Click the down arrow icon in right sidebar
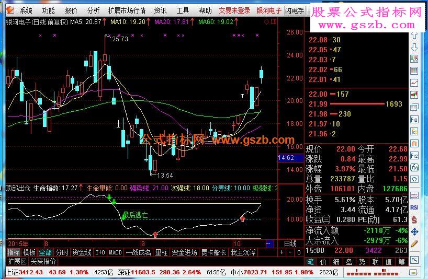This screenshot has width=428, height=279. coord(414,47)
